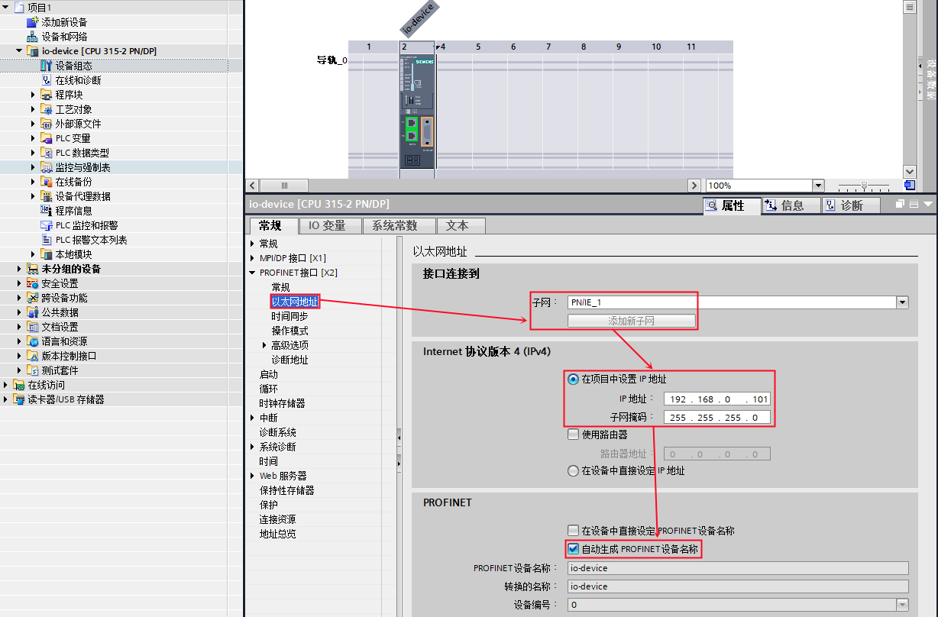
Task: Click the 在线访问 icon
Action: point(18,385)
